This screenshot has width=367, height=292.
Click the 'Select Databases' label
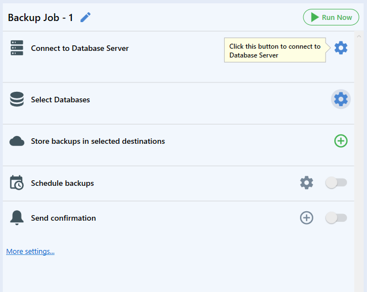click(x=60, y=100)
